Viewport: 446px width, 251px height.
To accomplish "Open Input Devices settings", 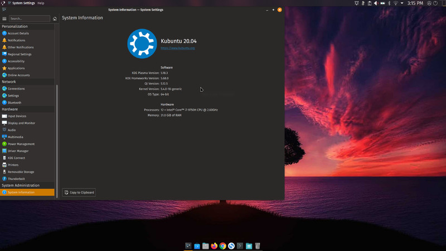I will pos(27,116).
